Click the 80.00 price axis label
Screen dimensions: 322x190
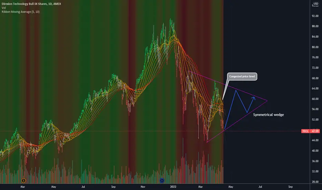pyautogui.click(x=315, y=47)
